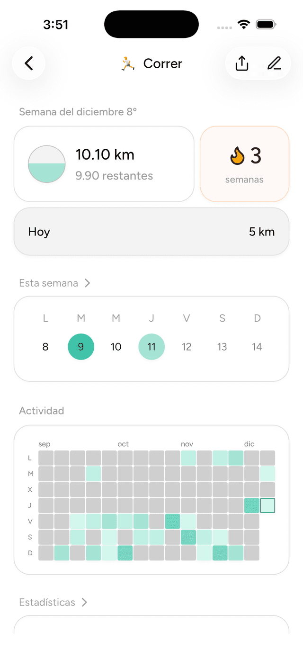Select the dic column in activity grid
The height and width of the screenshot is (659, 303).
(249, 444)
